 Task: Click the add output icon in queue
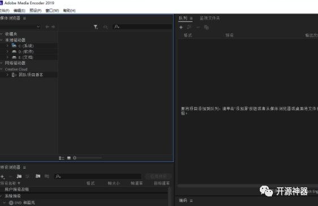pos(189,27)
